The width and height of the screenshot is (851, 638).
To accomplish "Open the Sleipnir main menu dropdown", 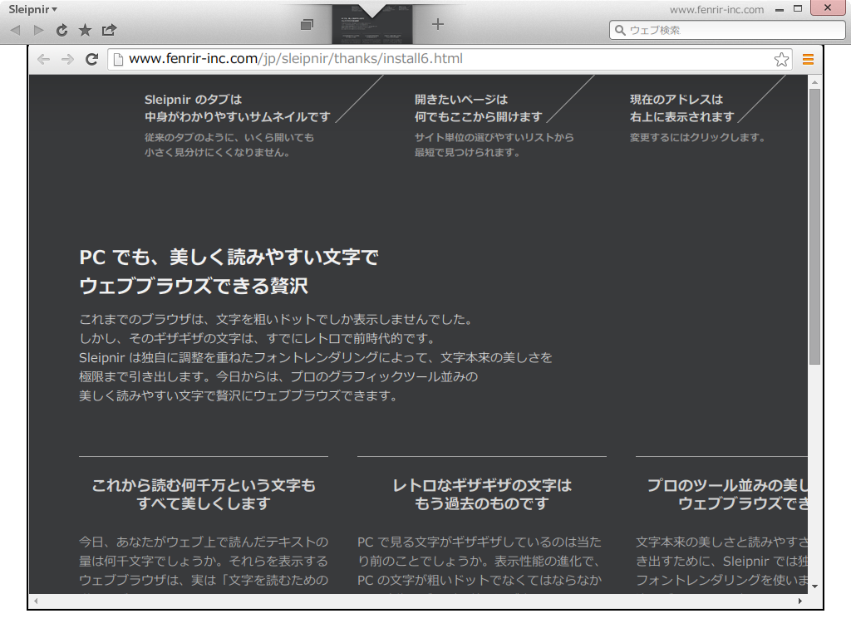I will tap(32, 9).
